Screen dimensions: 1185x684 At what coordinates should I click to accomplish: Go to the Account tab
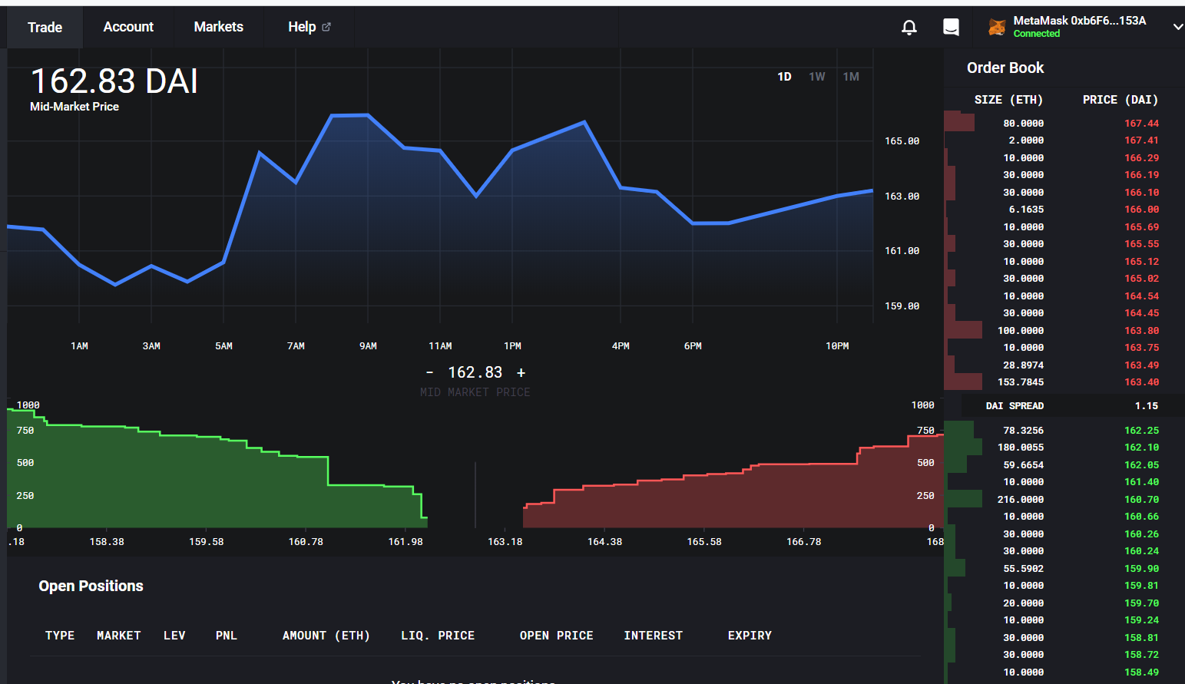coord(128,27)
